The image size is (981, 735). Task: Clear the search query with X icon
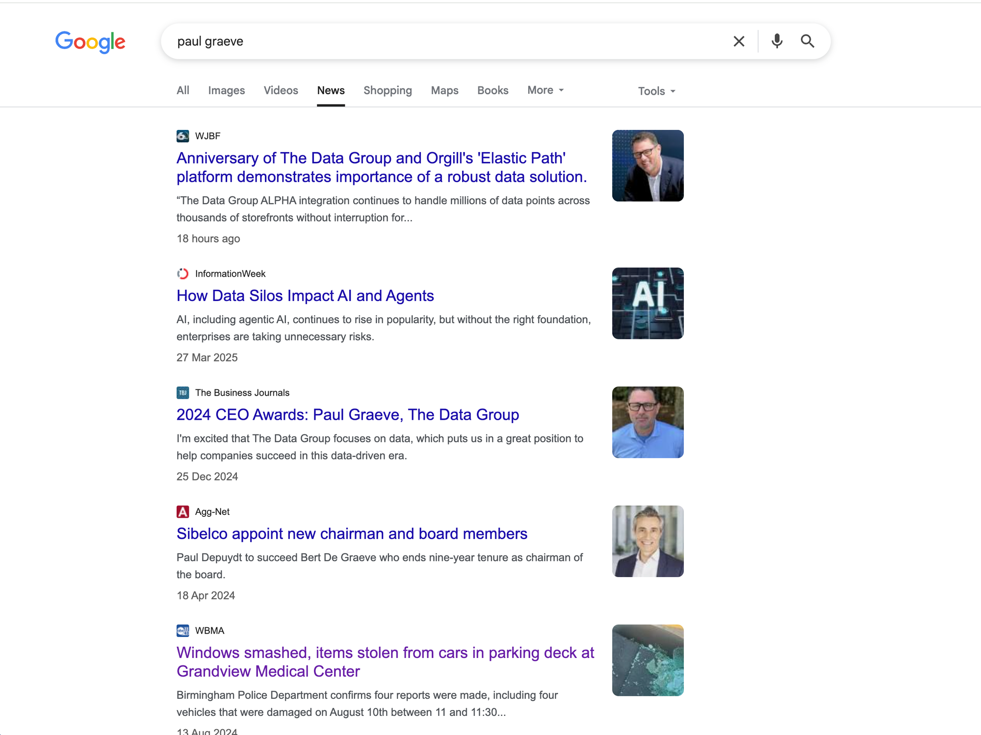[x=739, y=41]
